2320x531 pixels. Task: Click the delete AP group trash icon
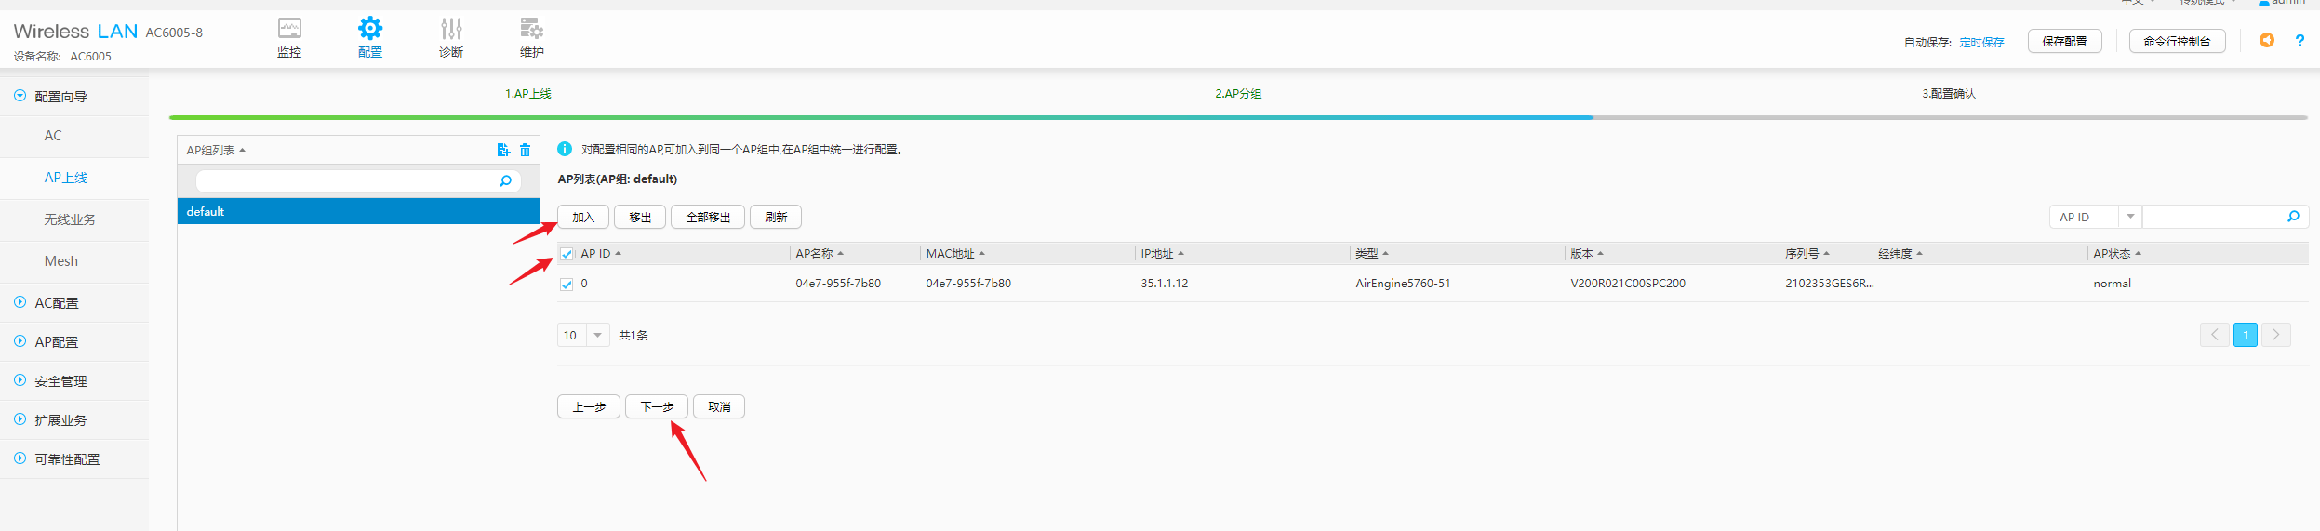point(526,150)
